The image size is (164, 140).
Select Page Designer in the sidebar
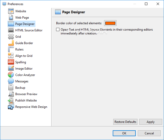click(25, 24)
